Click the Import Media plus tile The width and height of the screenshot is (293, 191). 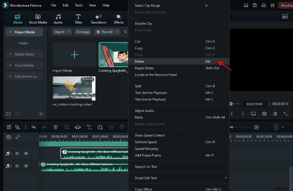click(x=74, y=55)
